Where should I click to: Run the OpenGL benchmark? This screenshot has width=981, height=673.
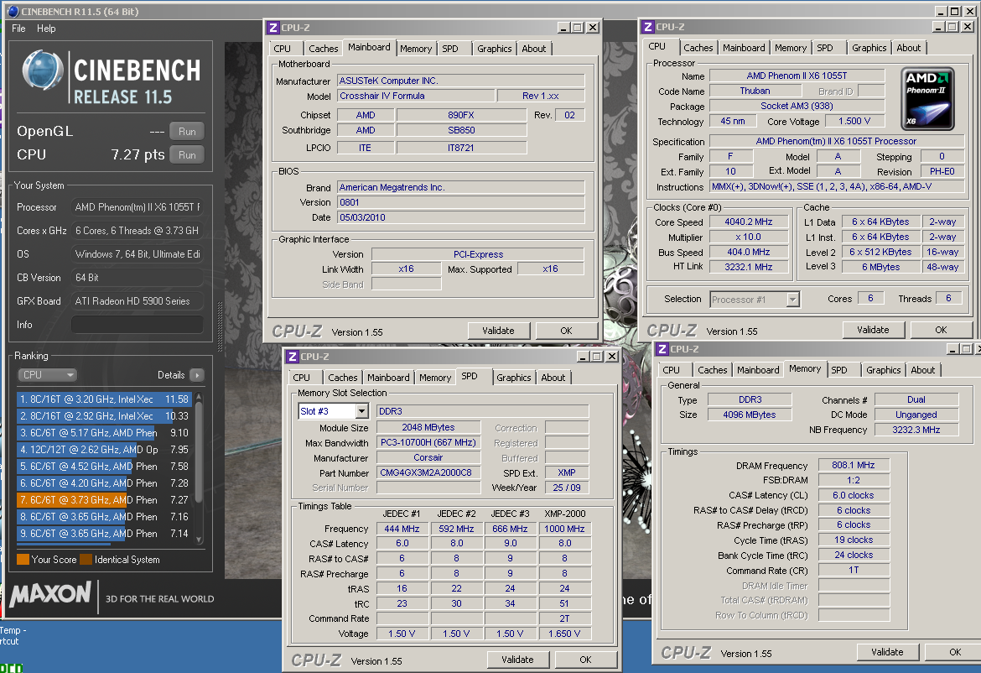(x=187, y=132)
